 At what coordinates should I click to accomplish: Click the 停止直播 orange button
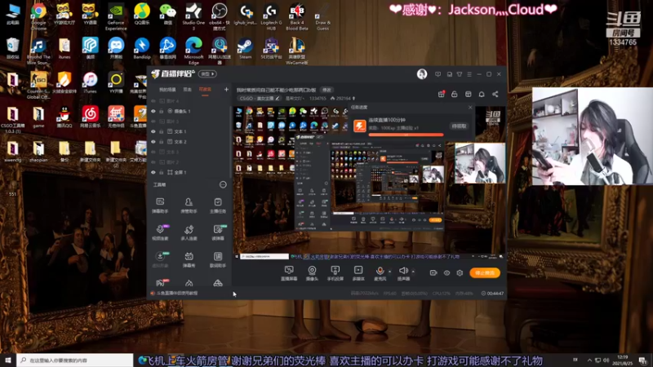(485, 273)
